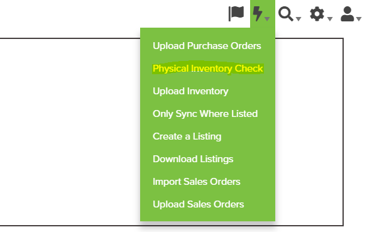The image size is (367, 232).
Task: Choose Only Sync Where Listed
Action: [x=205, y=114]
